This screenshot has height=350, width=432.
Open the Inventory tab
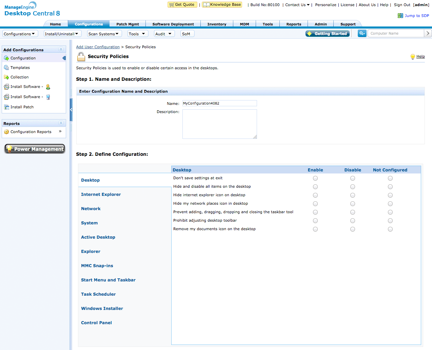click(x=217, y=24)
